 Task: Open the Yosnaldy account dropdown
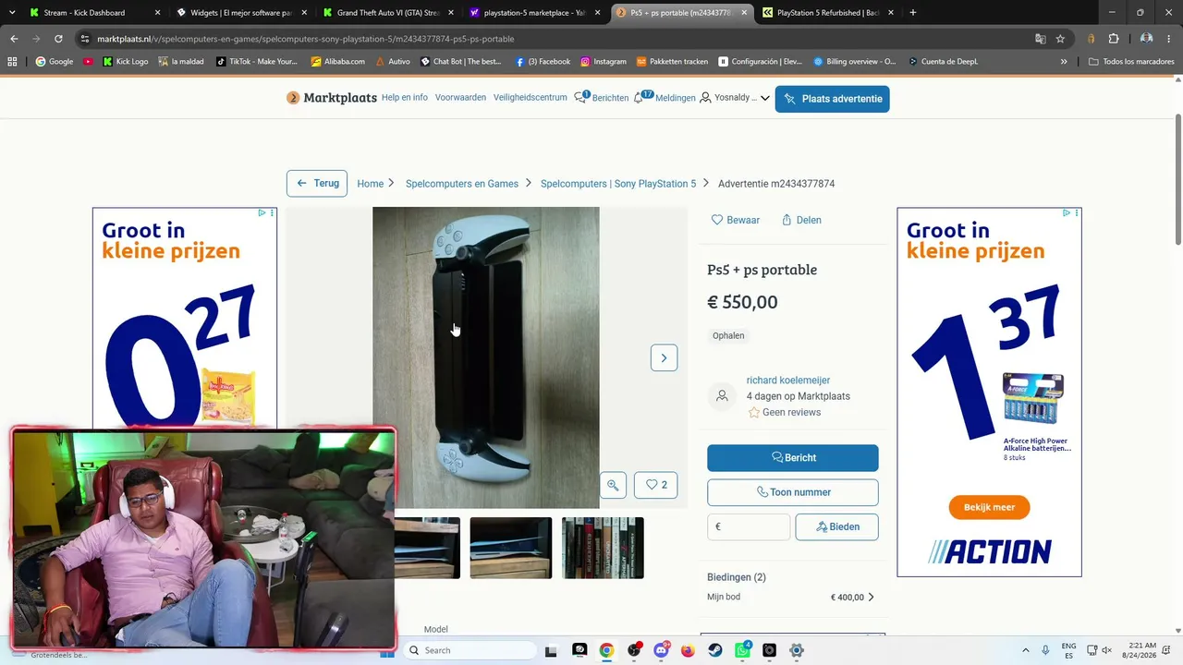735,98
